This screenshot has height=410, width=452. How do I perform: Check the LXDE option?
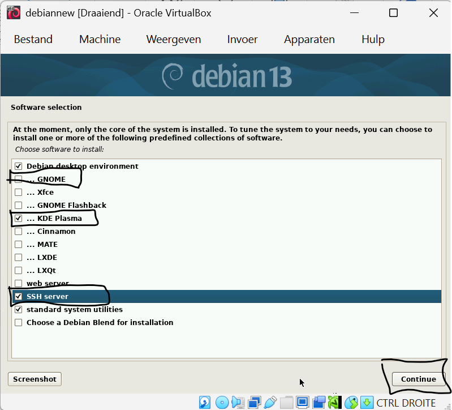(19, 257)
